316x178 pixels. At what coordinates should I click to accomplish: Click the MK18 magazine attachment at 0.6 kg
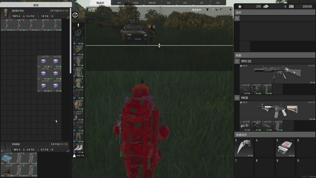[278, 126]
